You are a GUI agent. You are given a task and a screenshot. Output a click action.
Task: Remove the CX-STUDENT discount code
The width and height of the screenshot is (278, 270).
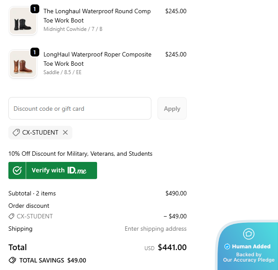point(65,132)
